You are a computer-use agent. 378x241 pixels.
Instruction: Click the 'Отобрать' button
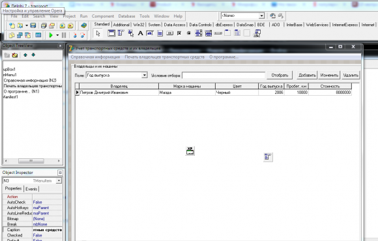coord(280,75)
